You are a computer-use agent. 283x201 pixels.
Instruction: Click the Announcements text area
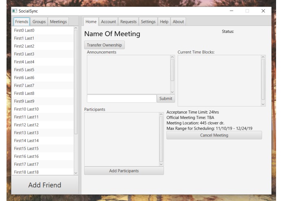click(x=129, y=74)
